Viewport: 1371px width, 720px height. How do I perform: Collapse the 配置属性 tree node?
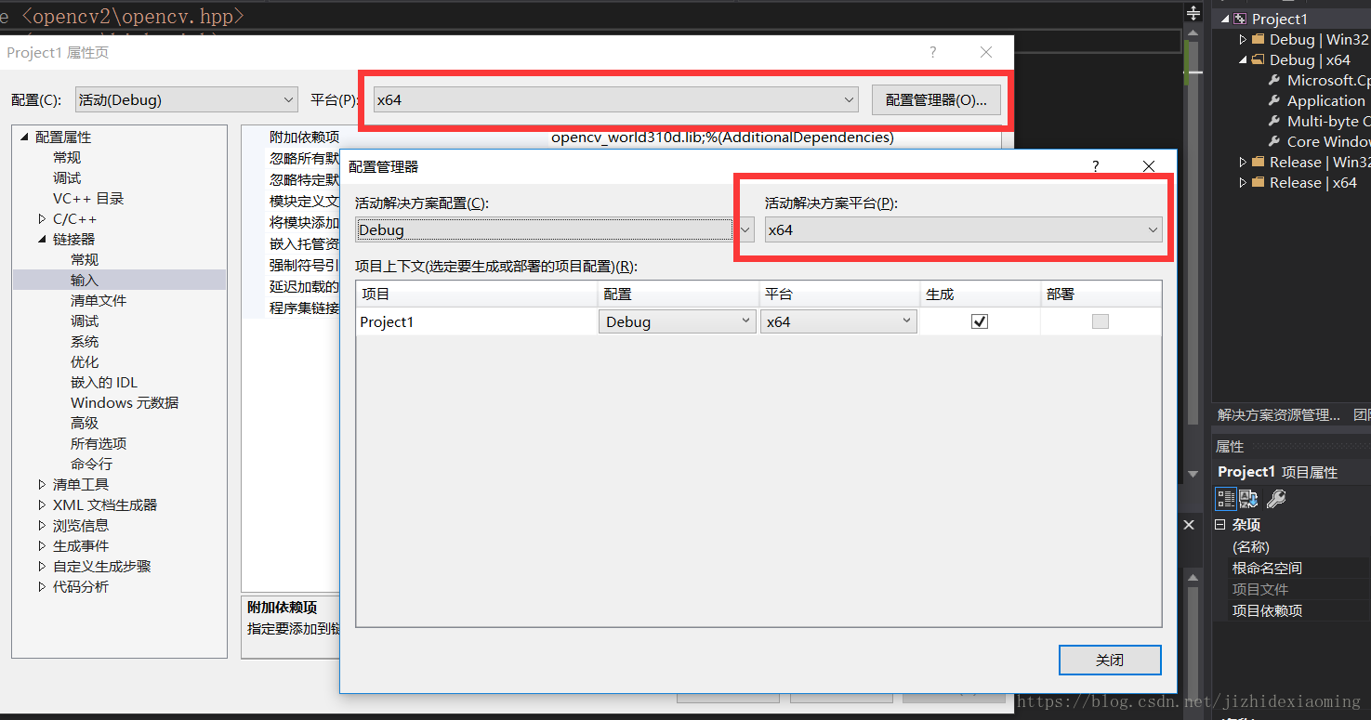[x=25, y=137]
